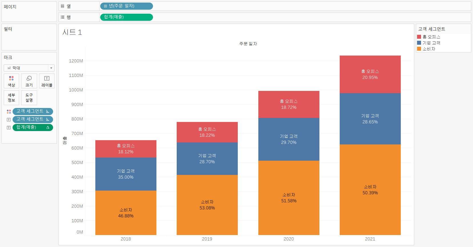Open the 색상 color mark card

11,81
